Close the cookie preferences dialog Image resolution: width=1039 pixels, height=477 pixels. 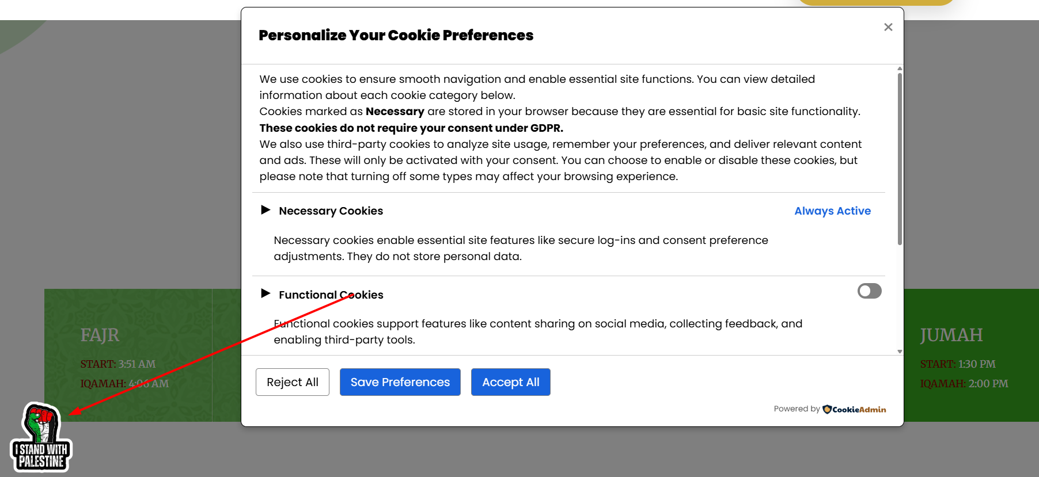tap(888, 27)
